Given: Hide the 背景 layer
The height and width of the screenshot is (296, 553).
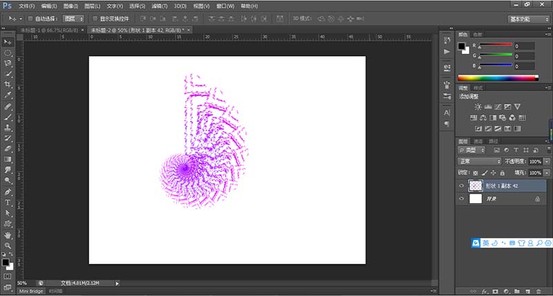Looking at the screenshot, I should coord(461,199).
